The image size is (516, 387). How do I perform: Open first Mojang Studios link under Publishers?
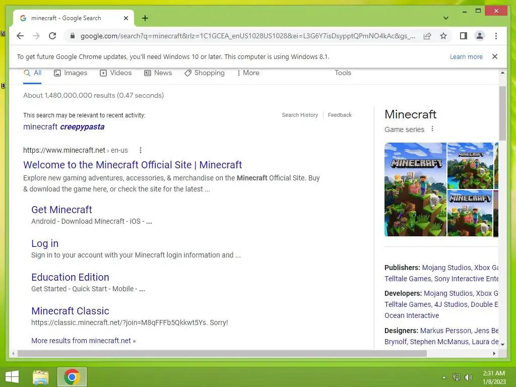pos(446,268)
